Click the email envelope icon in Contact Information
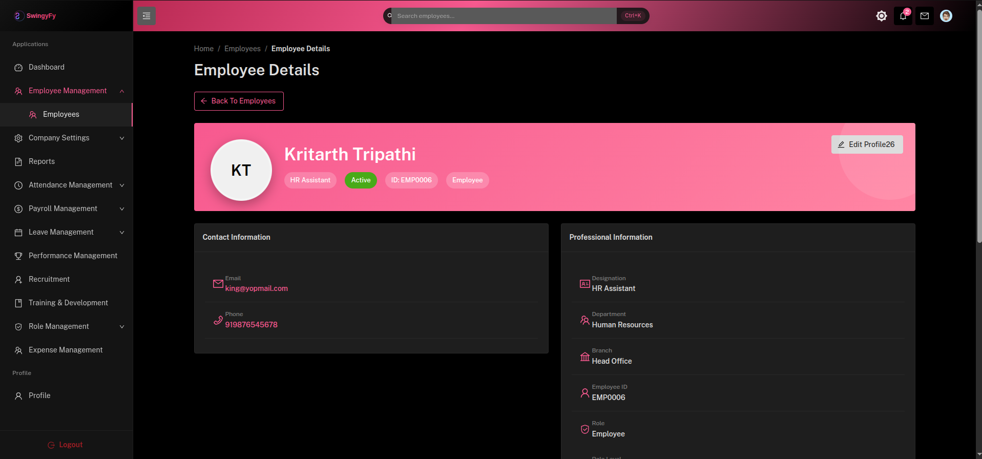The image size is (982, 459). coord(218,284)
